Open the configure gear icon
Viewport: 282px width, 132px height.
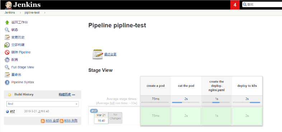(x=7, y=60)
